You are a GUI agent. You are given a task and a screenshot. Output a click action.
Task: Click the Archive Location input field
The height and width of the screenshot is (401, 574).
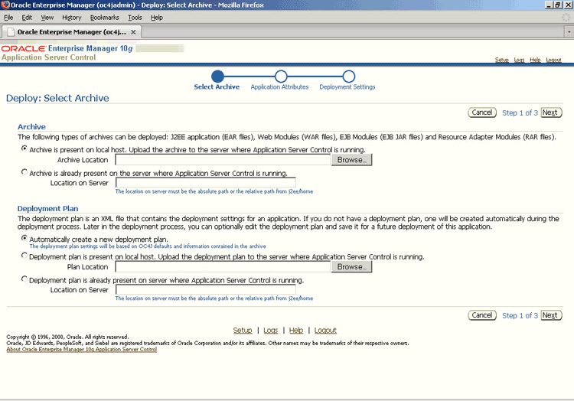223,160
